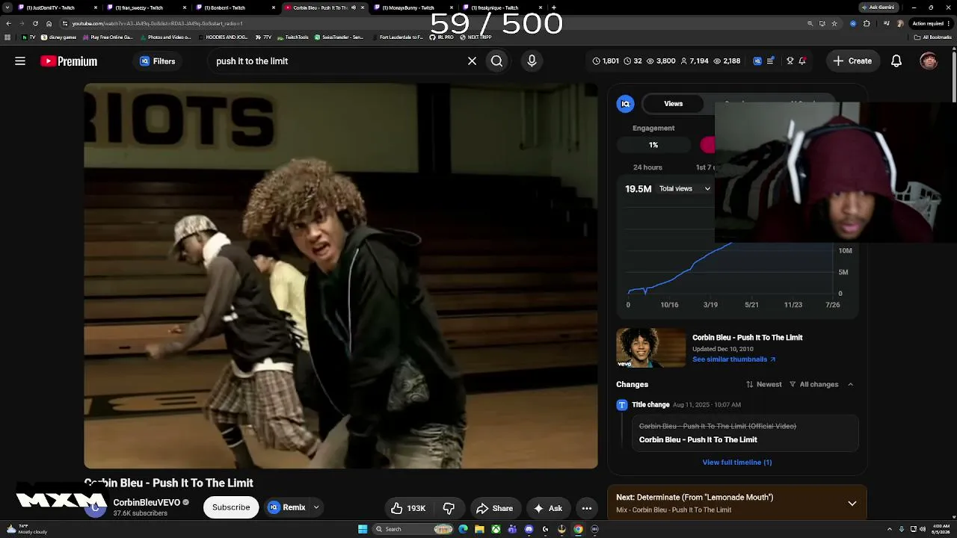Switch to freakynique Twitch tab
The width and height of the screenshot is (957, 538).
tap(501, 7)
